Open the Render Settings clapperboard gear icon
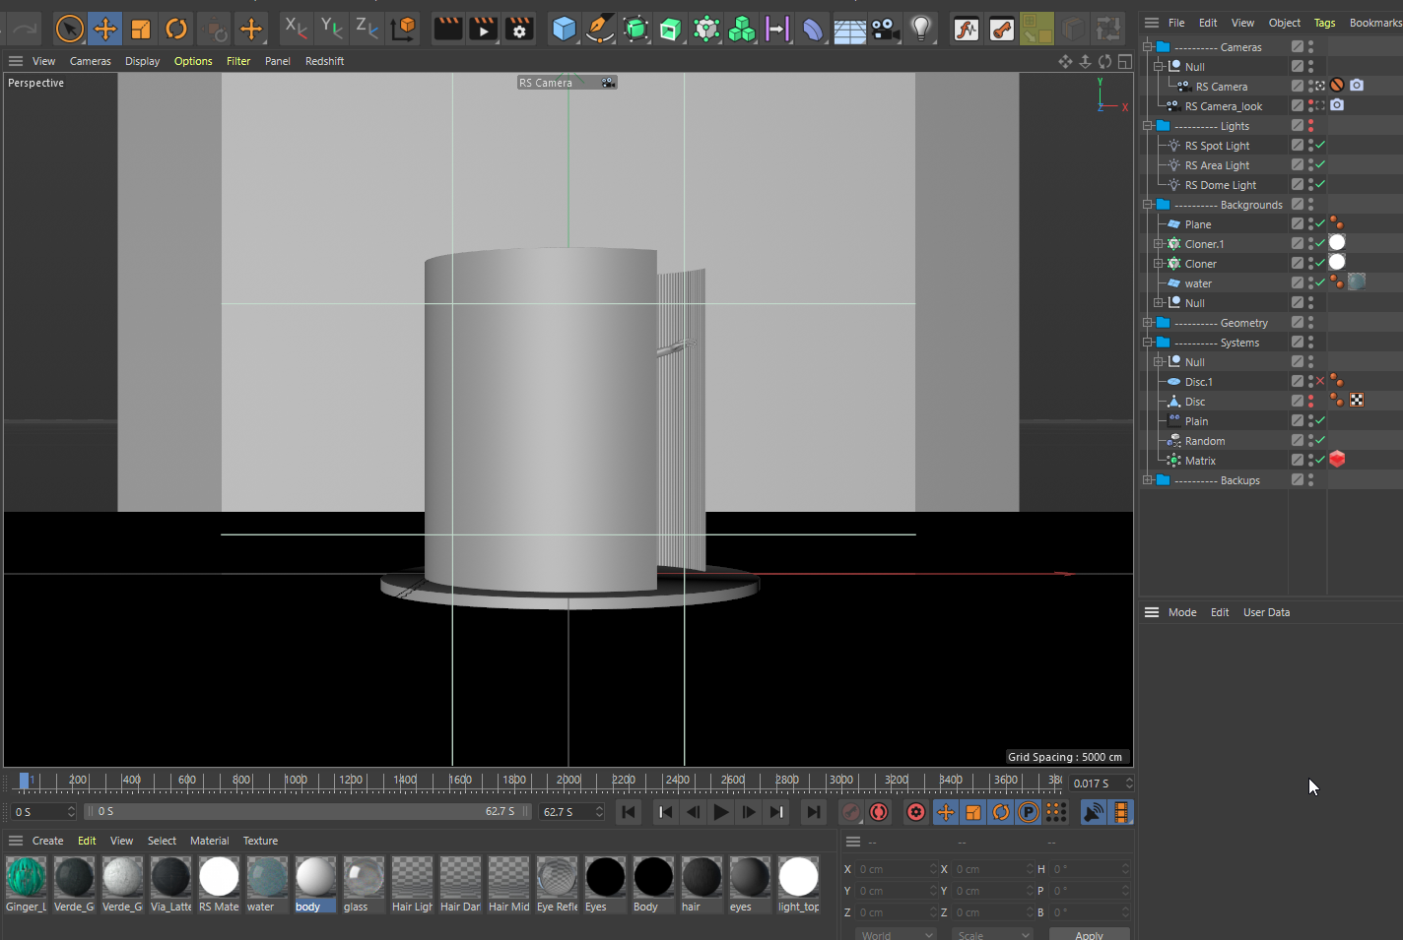The width and height of the screenshot is (1403, 940). 519,29
